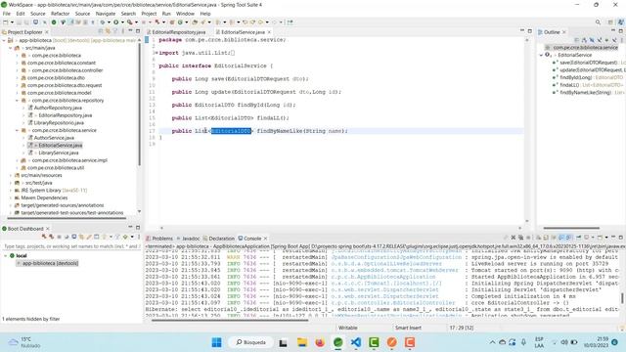Open the File menu
Screen dimensions: 626x352
coord(7,14)
